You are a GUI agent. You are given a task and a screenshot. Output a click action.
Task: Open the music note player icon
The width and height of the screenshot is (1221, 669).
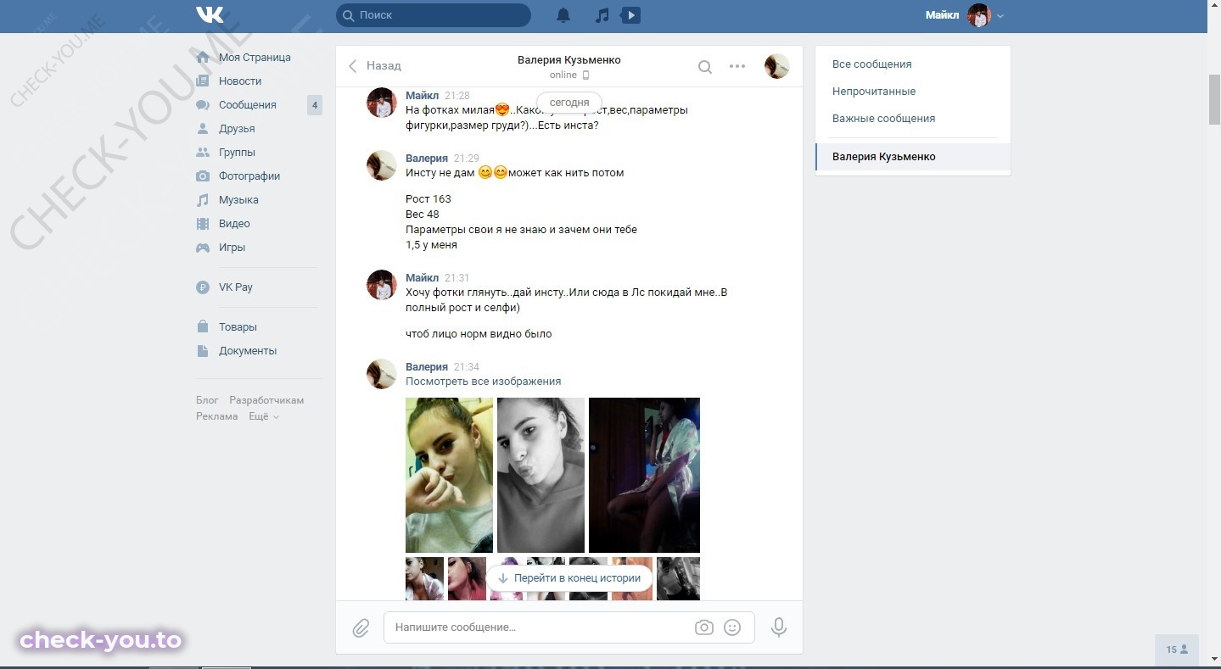coord(602,15)
